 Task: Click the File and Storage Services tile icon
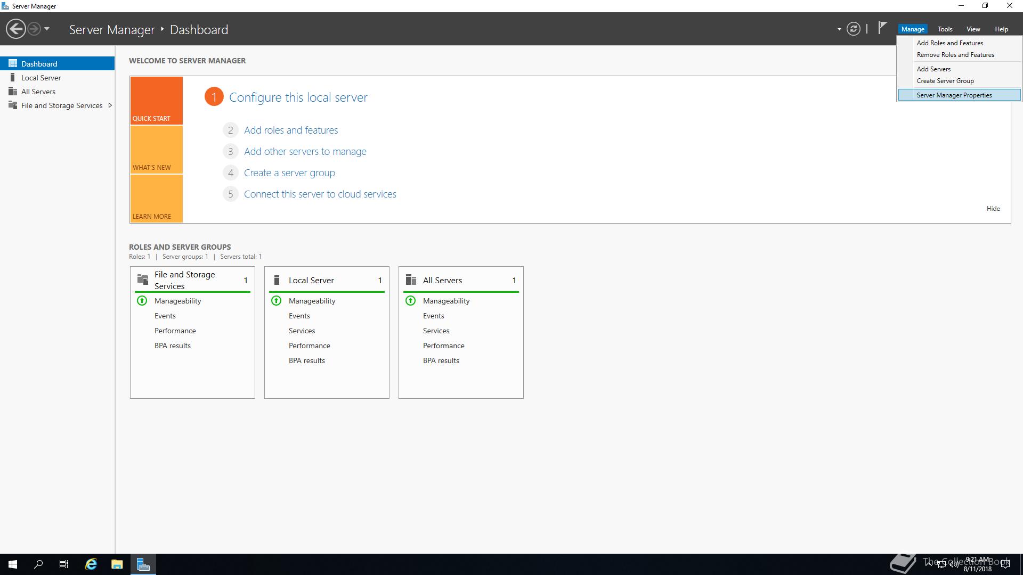[x=143, y=280]
